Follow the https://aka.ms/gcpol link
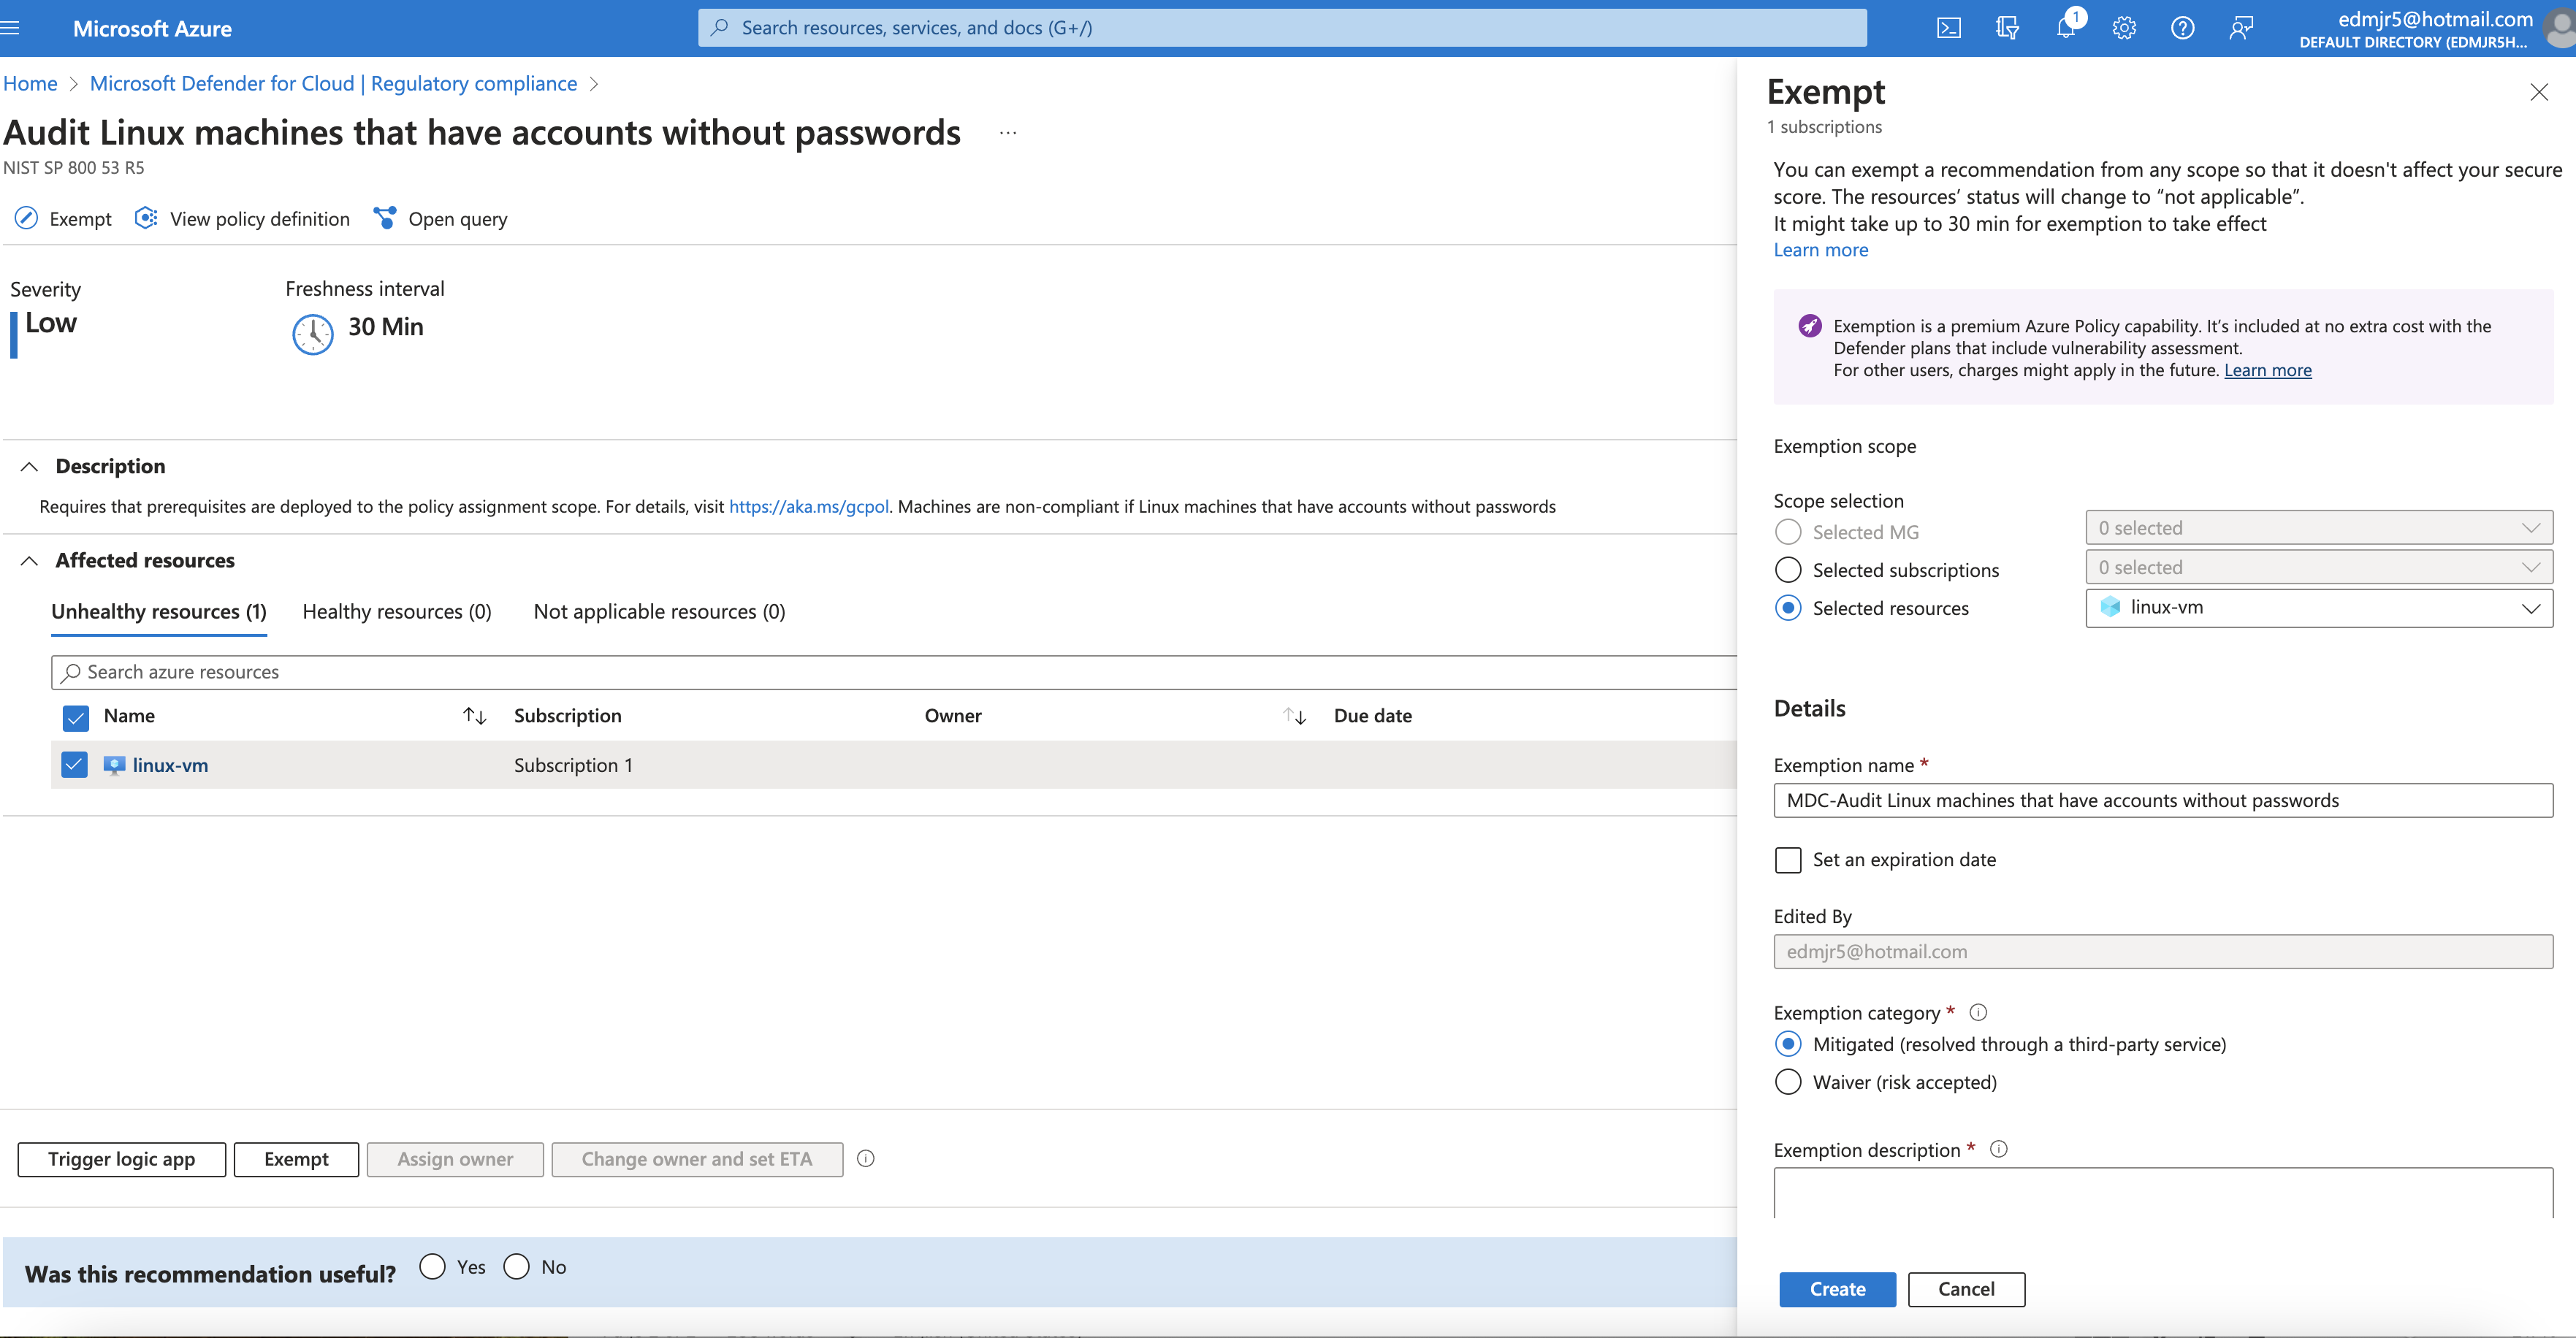 coord(808,506)
